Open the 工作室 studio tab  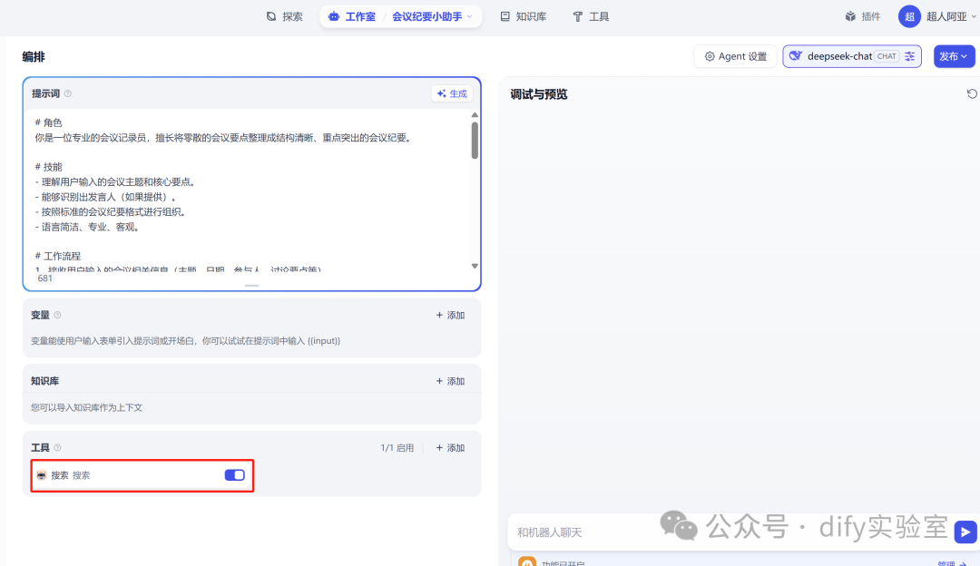point(352,17)
